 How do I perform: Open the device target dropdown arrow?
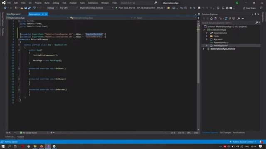click(x=165, y=8)
